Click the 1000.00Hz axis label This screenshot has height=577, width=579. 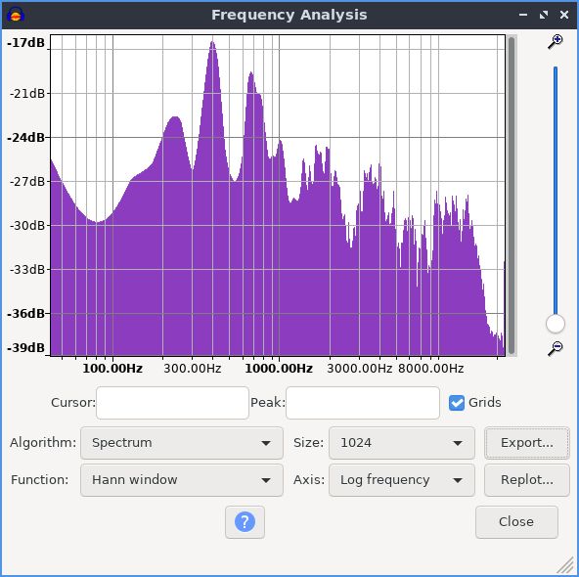coord(279,369)
